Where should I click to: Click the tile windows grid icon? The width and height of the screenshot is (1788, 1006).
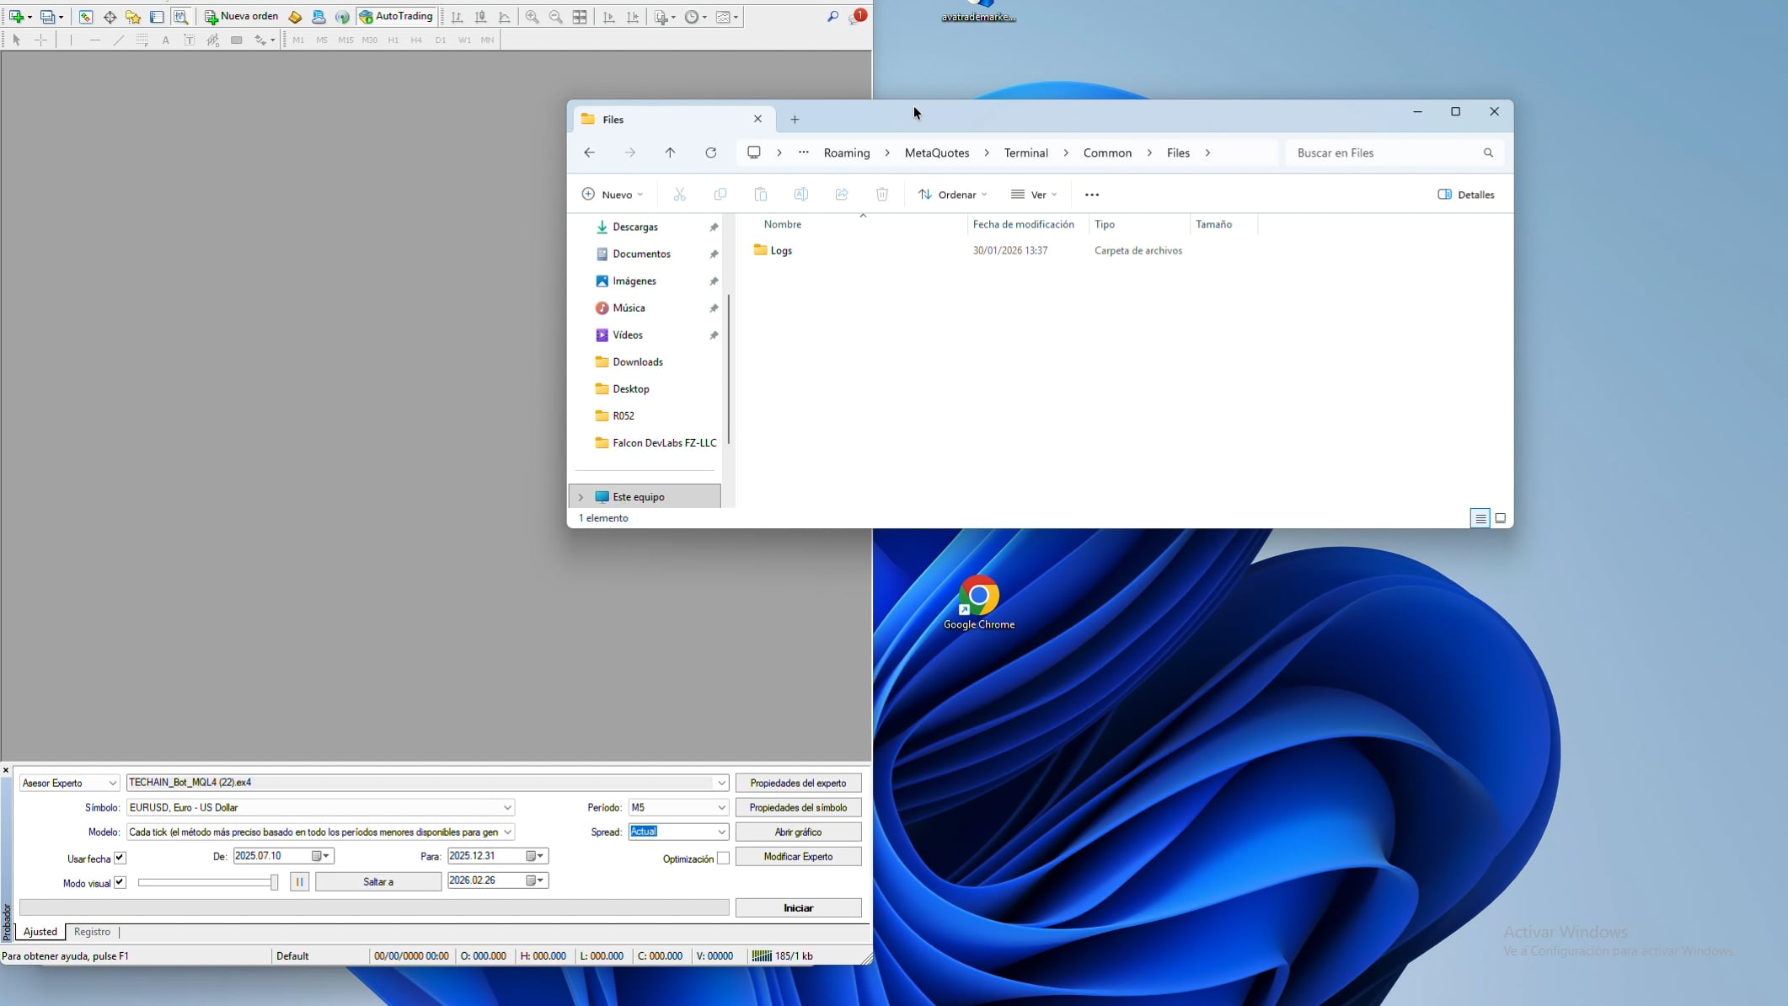click(x=580, y=16)
